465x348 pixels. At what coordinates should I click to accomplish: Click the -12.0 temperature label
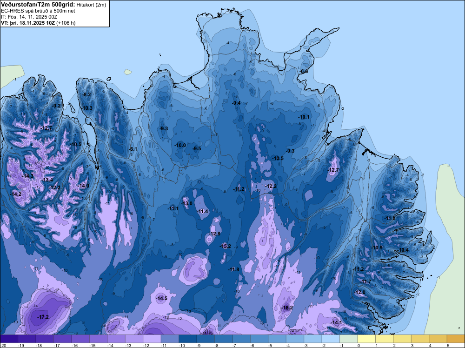pos(360,293)
